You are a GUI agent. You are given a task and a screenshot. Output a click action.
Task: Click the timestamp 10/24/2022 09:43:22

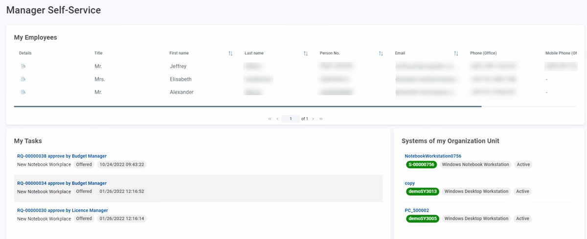click(x=121, y=164)
